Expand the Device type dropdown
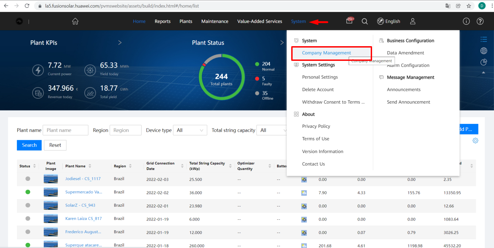 click(190, 130)
